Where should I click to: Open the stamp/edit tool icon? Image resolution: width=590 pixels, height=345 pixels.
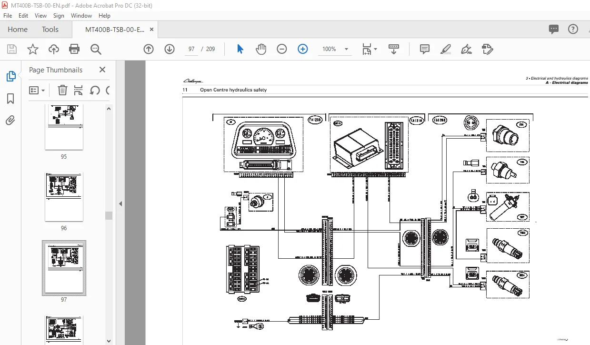(x=487, y=49)
